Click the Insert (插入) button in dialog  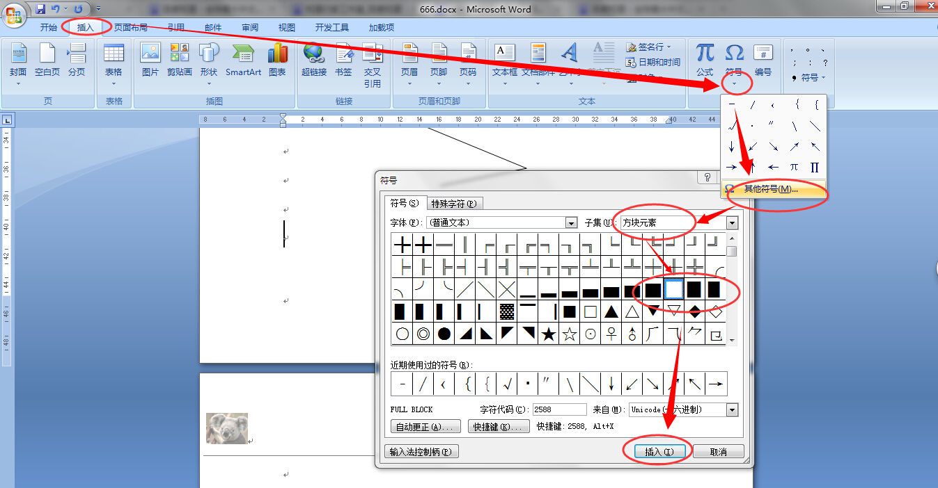tap(659, 452)
